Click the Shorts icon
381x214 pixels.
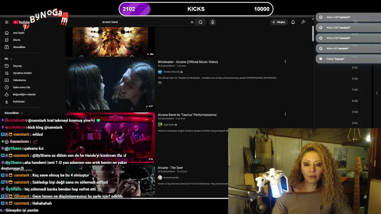[7, 40]
